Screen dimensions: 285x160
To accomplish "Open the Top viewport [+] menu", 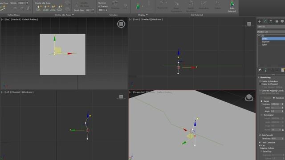I will pos(3,19).
